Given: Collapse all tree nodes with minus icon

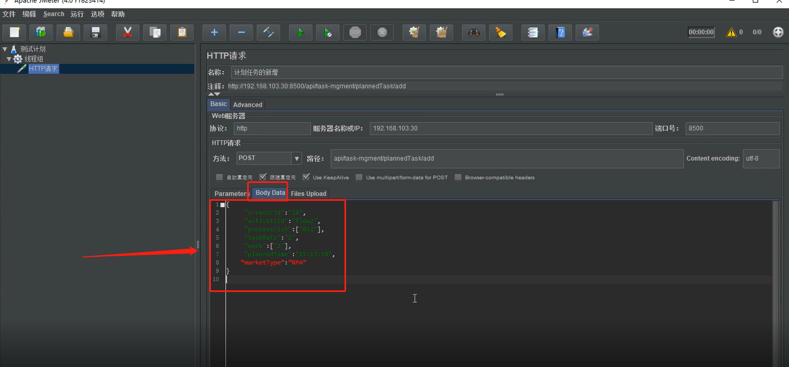Looking at the screenshot, I should (241, 32).
